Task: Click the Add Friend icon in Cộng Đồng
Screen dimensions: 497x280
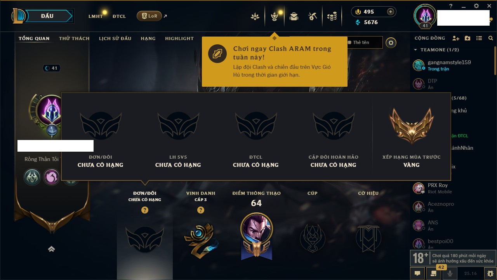Action: tap(456, 38)
